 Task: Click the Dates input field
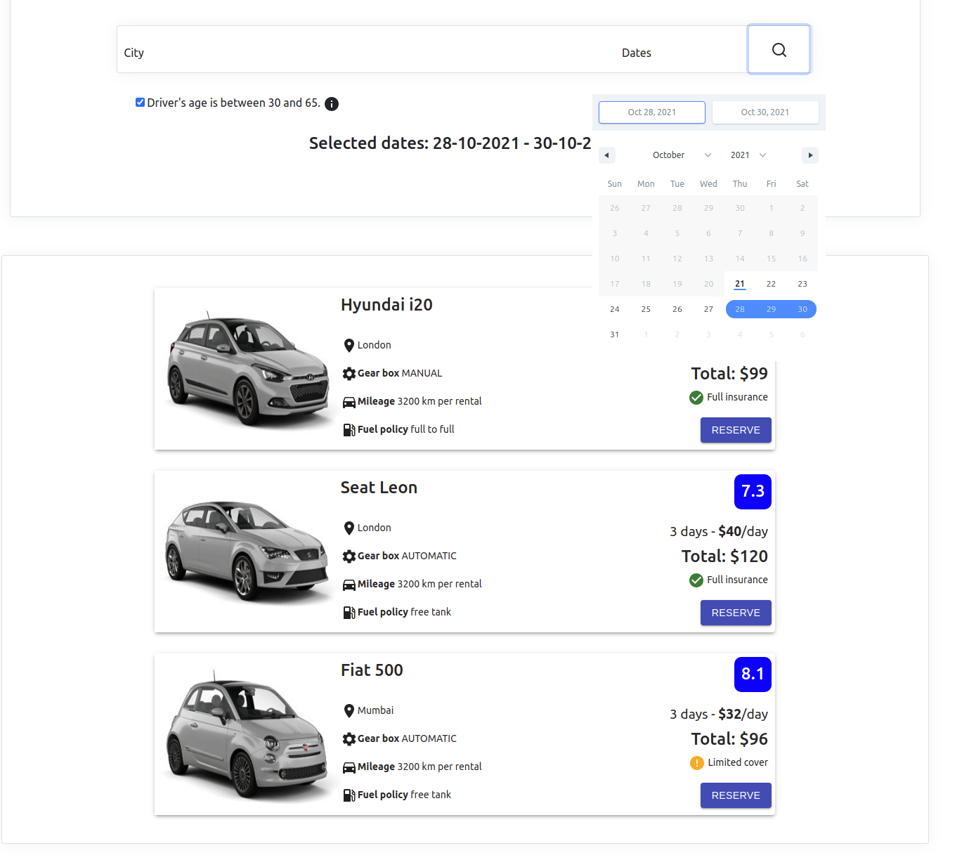tap(681, 49)
